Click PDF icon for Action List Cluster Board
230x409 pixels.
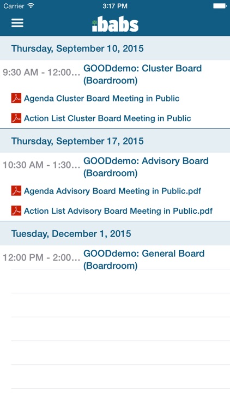pyautogui.click(x=16, y=118)
